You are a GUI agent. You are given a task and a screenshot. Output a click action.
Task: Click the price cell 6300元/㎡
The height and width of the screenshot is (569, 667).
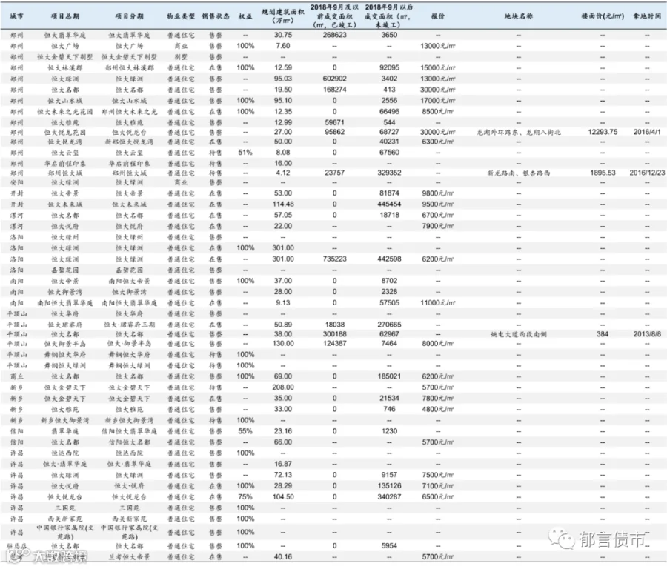438,142
